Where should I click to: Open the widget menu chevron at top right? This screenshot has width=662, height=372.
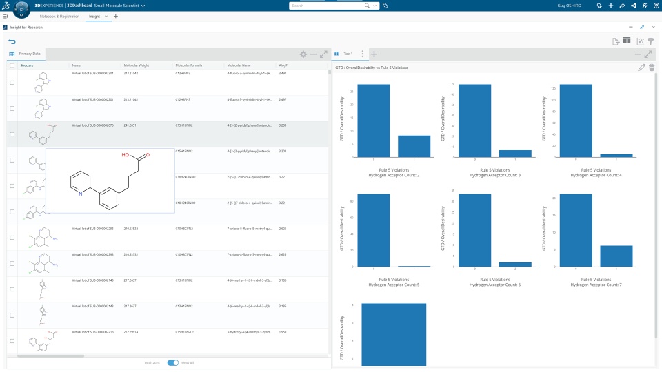[654, 27]
